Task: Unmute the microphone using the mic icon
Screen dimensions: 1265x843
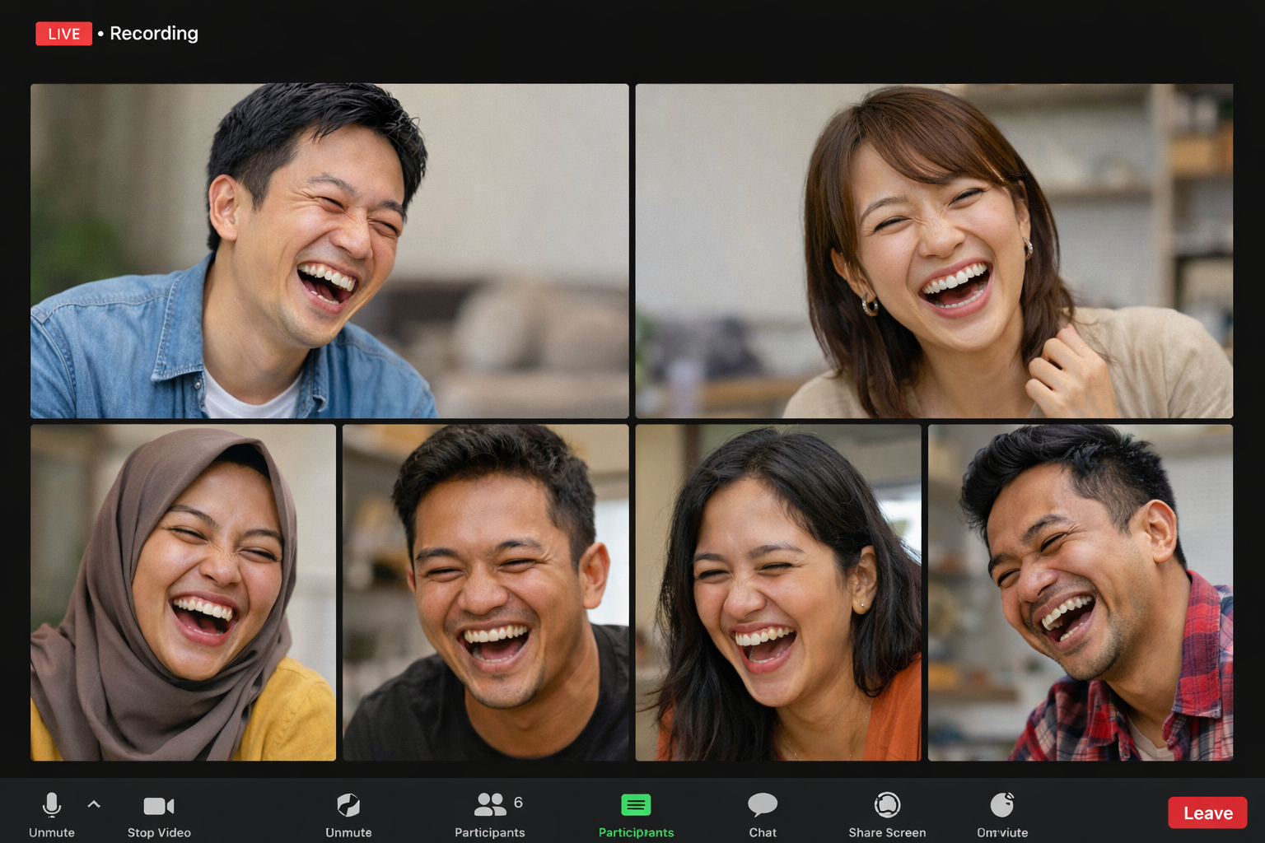Action: pyautogui.click(x=51, y=804)
